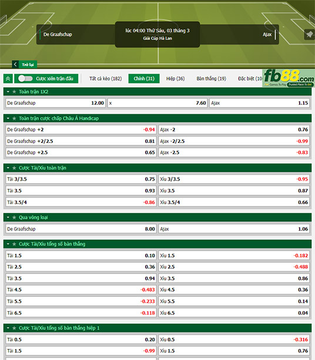Screen dimensions: 315x360
Task: Select De Graafschap +2 handicap odds
Action: [x=81, y=130]
